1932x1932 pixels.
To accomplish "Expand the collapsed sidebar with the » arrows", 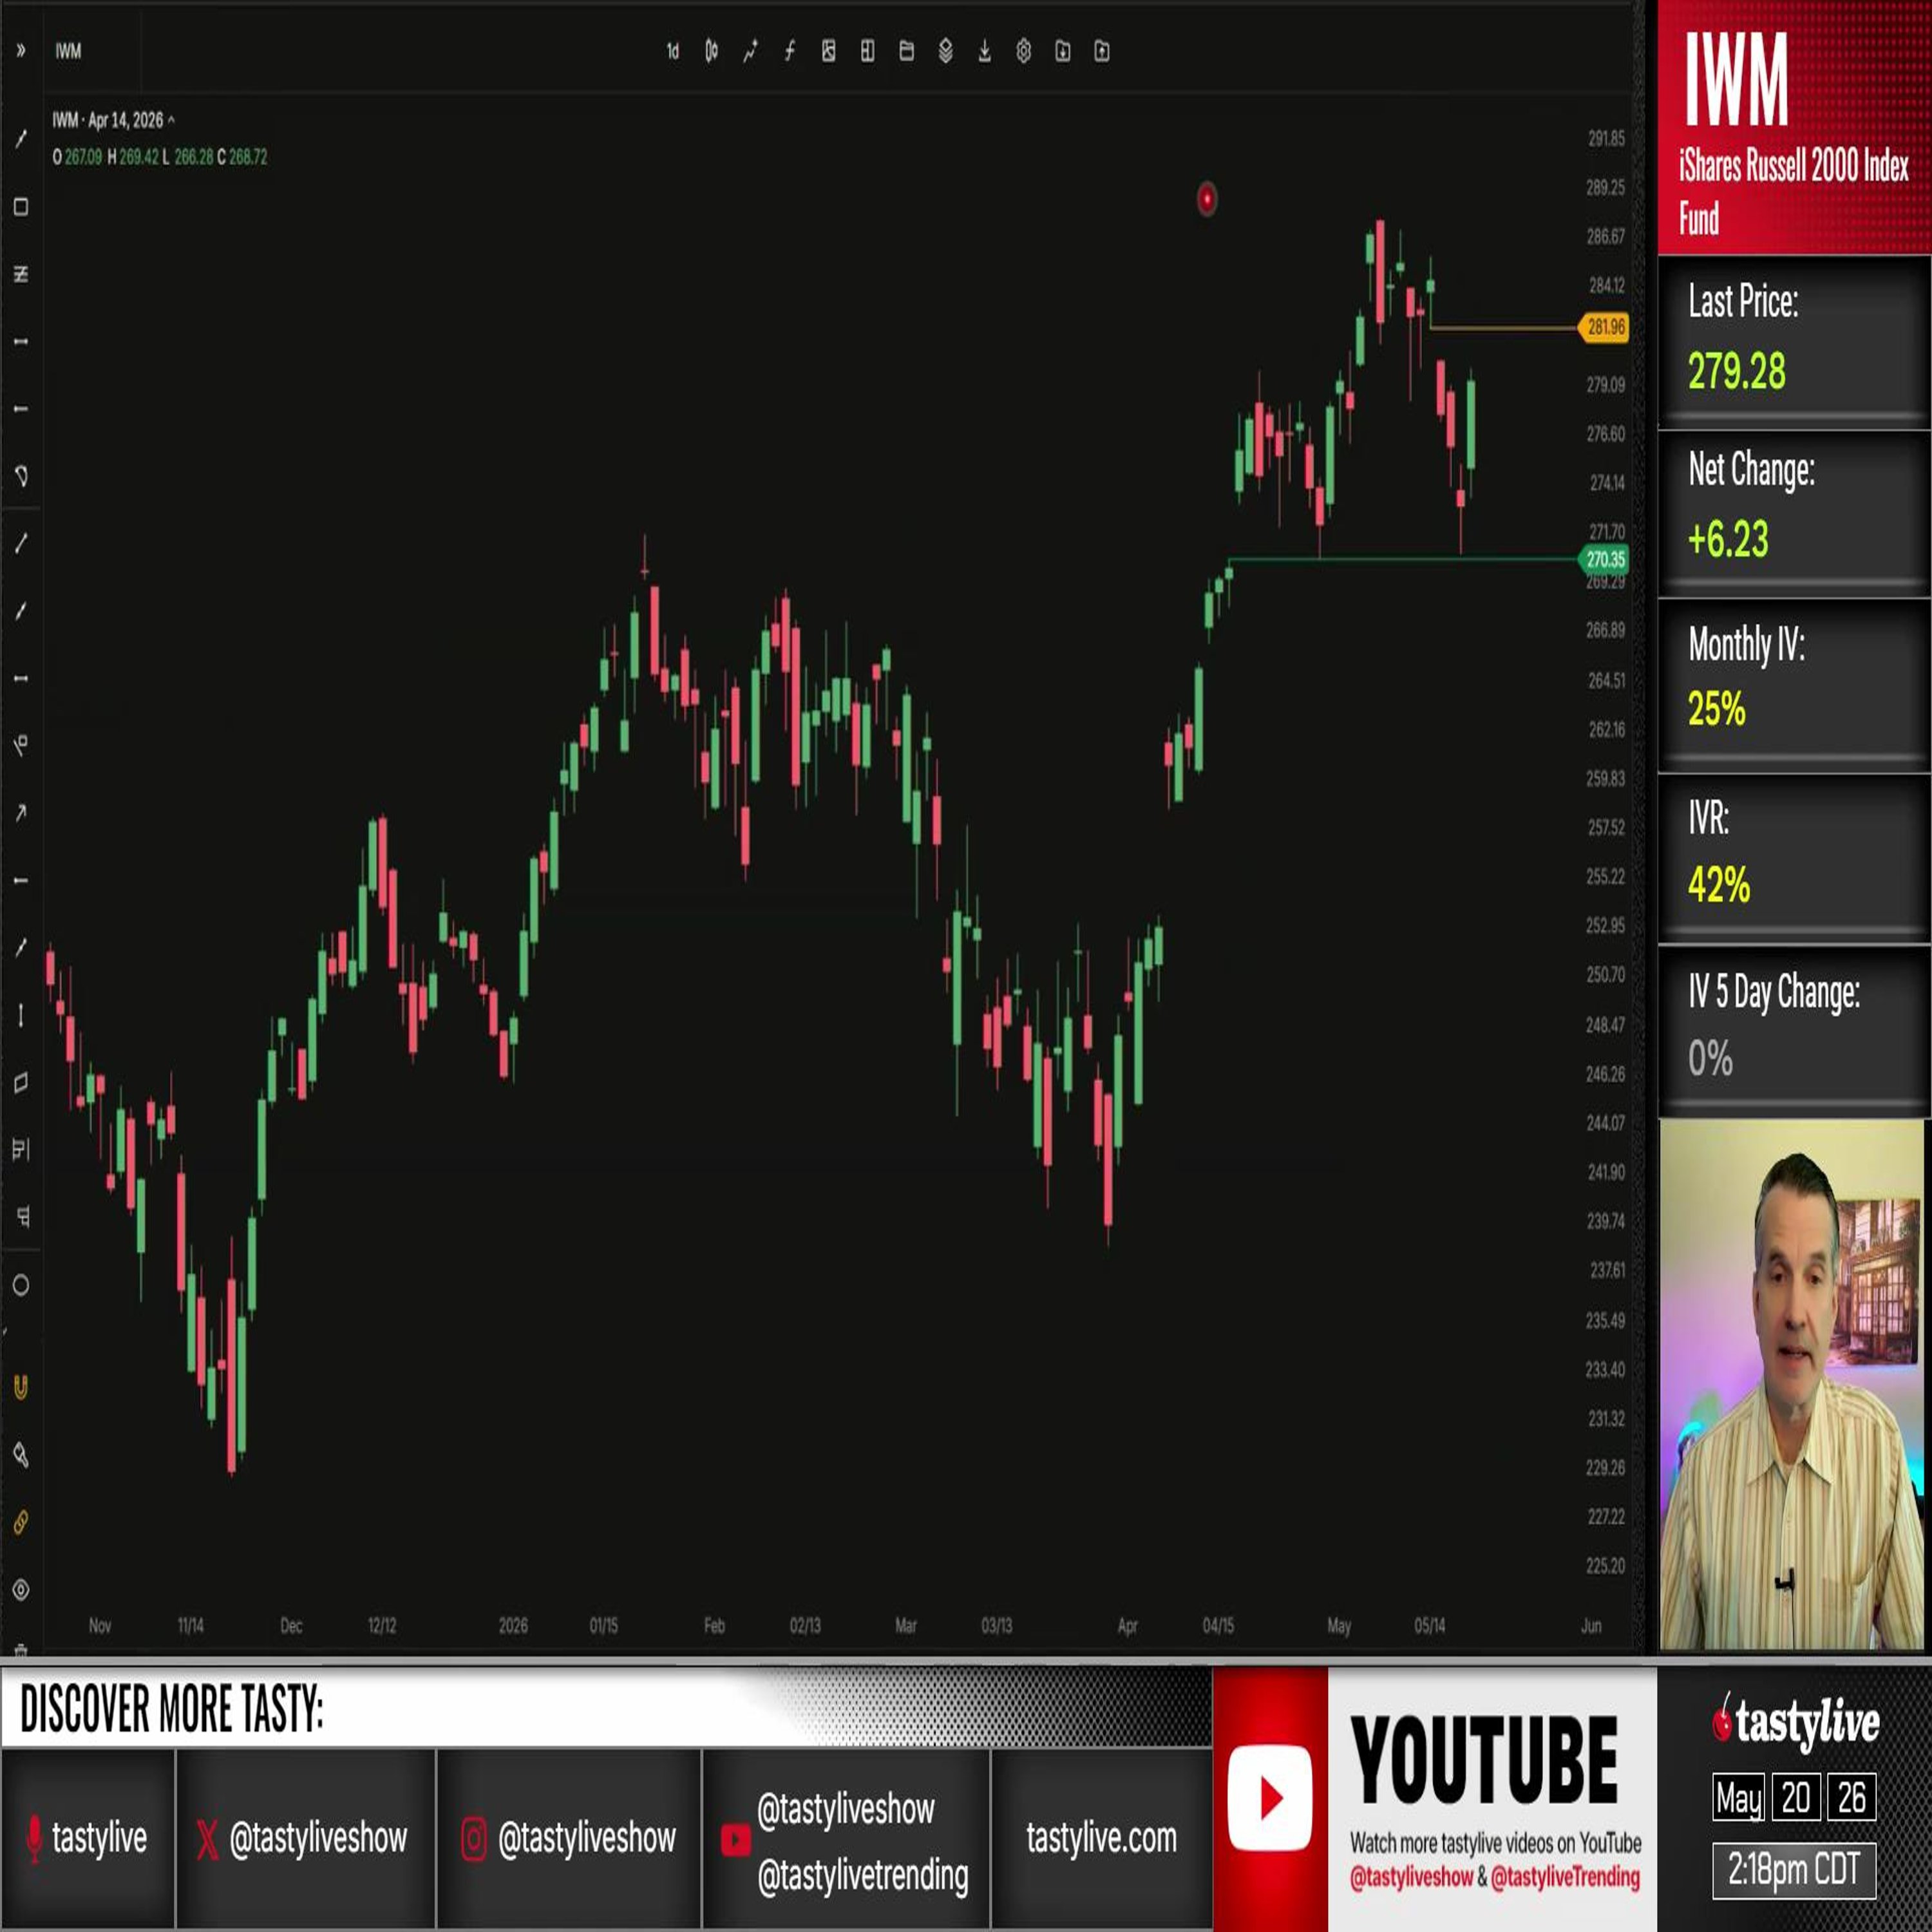I will (x=20, y=51).
